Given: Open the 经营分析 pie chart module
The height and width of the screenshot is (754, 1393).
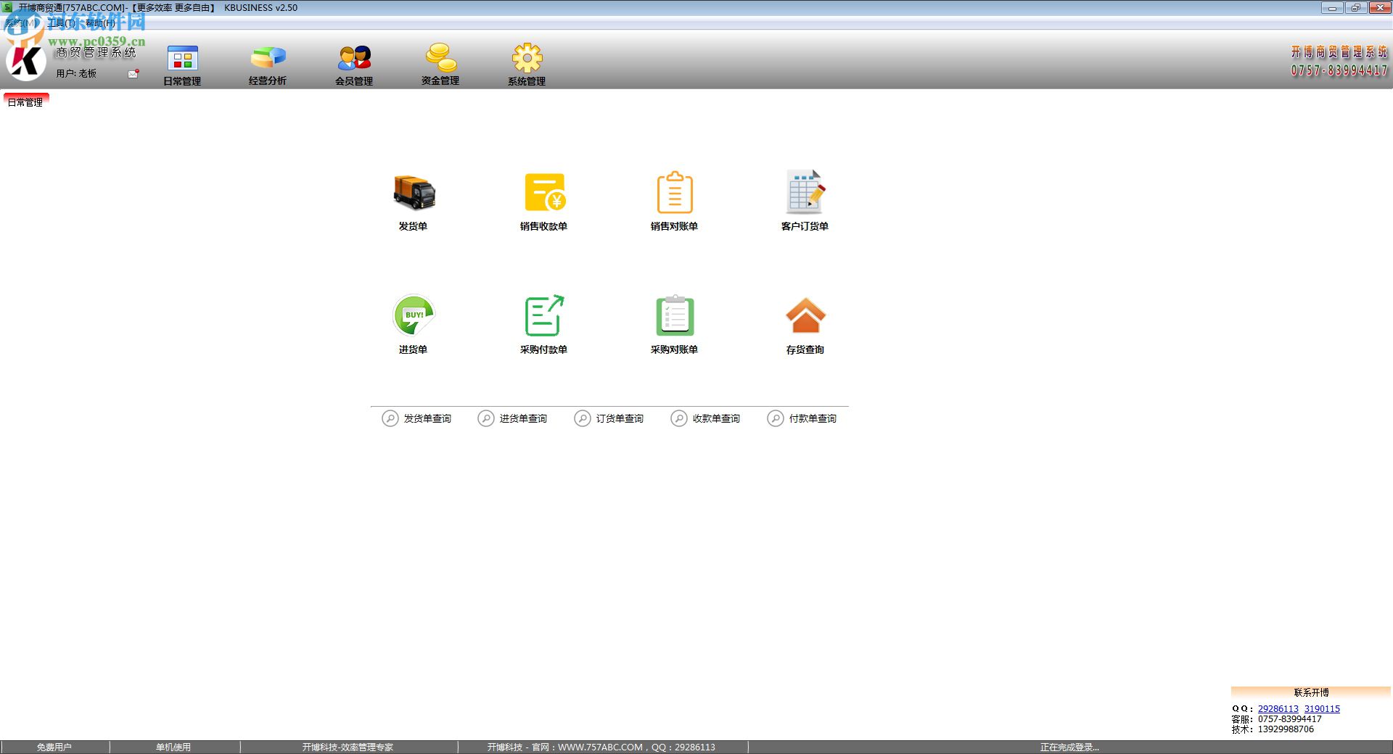Looking at the screenshot, I should click(x=268, y=65).
